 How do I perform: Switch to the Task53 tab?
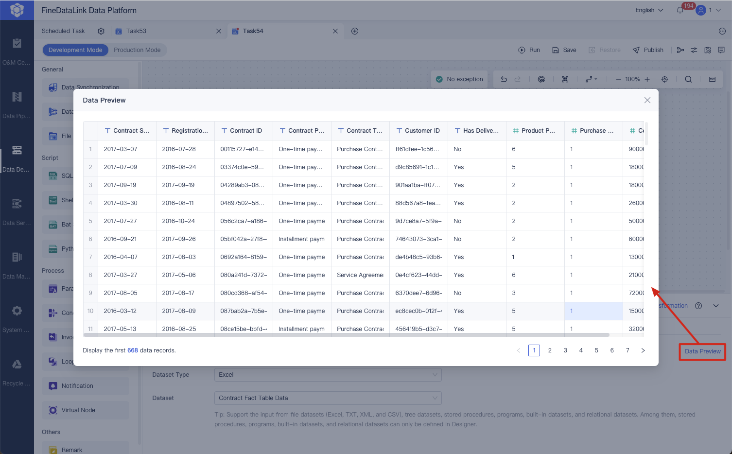coord(136,31)
